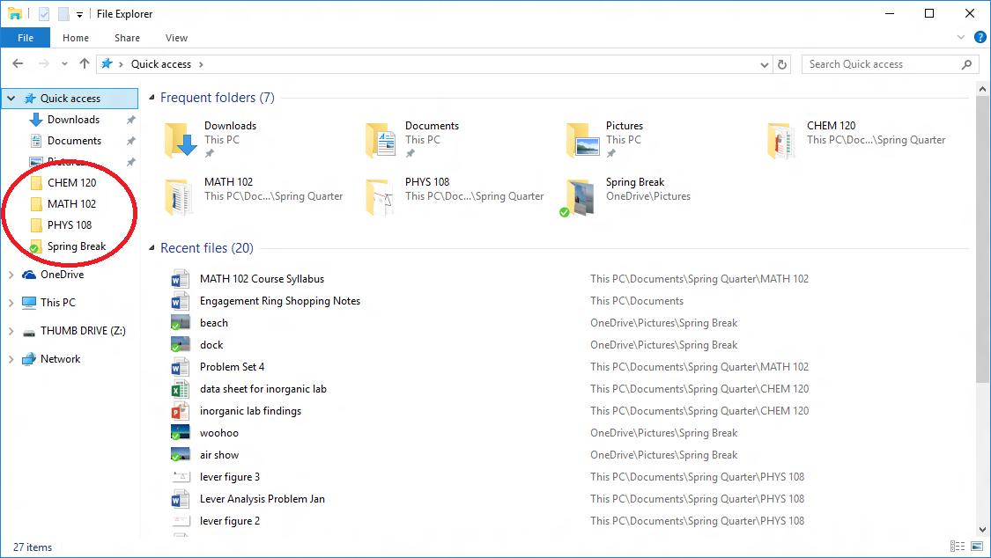
Task: Expand the Network tree node
Action: (x=11, y=359)
